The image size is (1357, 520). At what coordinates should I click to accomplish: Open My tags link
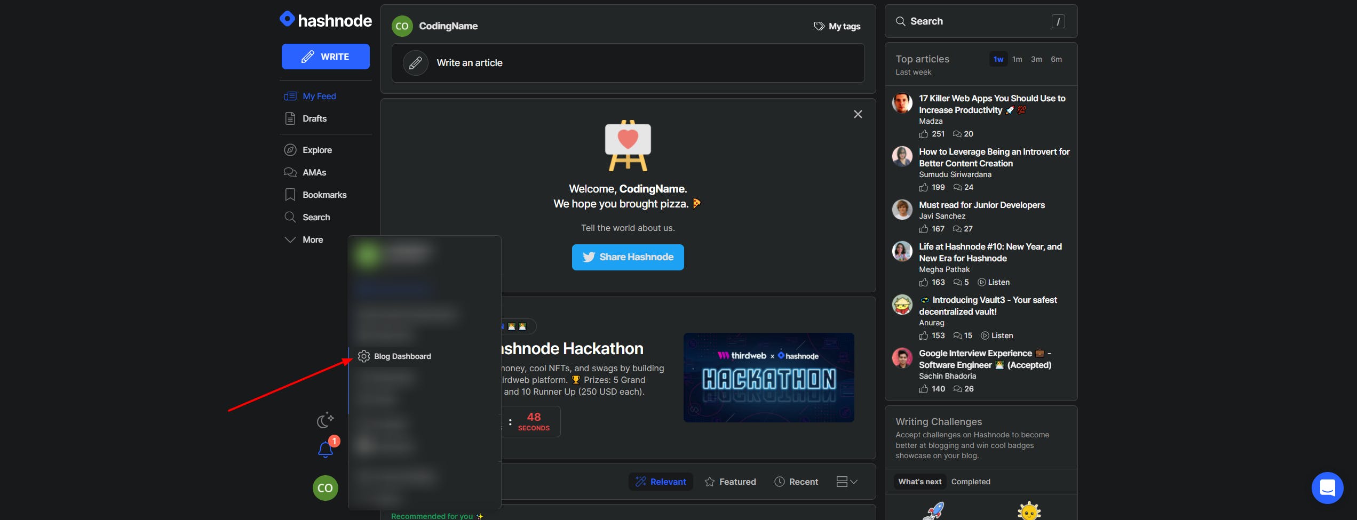[x=837, y=26]
